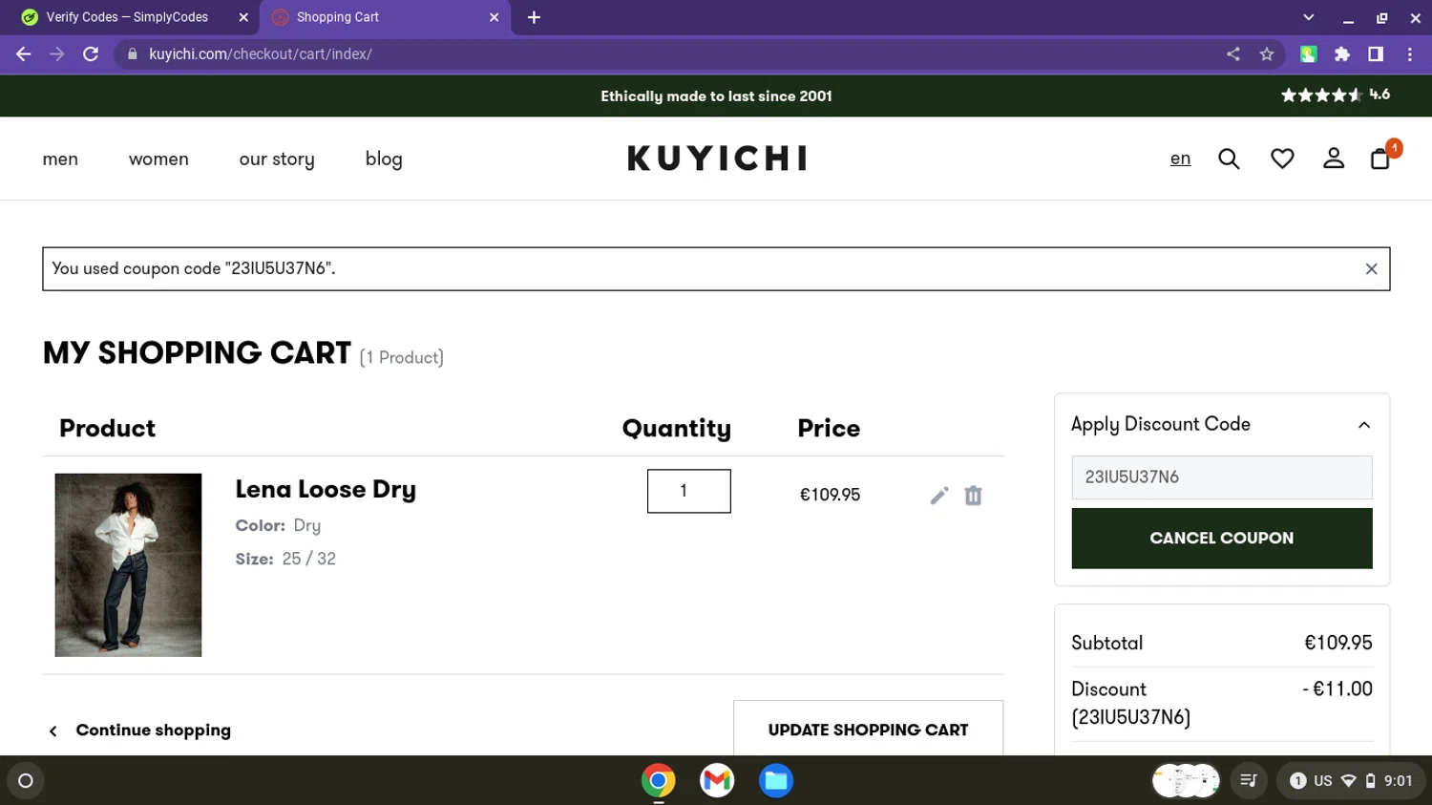Viewport: 1432px width, 805px height.
Task: Go to homepage via KUYICHI logo
Action: pyautogui.click(x=717, y=159)
